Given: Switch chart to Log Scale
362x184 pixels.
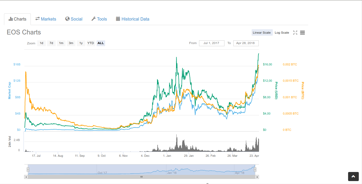Looking at the screenshot, I should [282, 33].
